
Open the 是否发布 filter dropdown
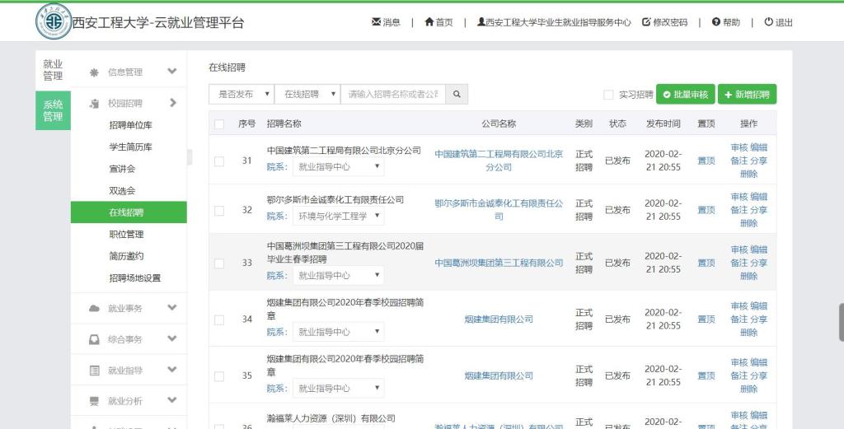click(x=241, y=94)
